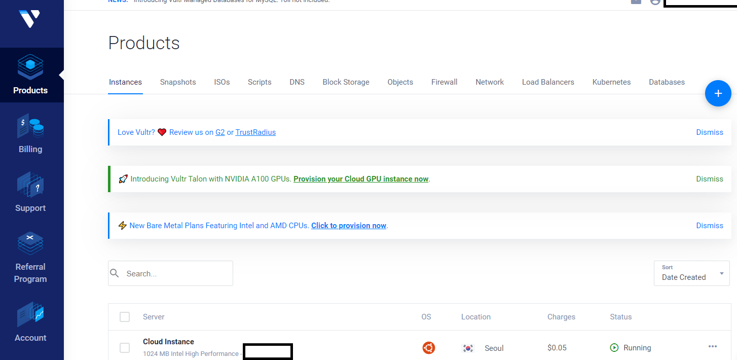Click the 1024 MB Intel High Performance text
The width and height of the screenshot is (737, 360).
[191, 354]
